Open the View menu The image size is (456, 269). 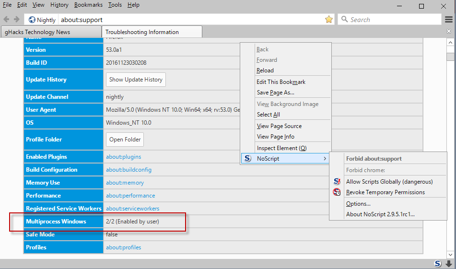point(38,5)
